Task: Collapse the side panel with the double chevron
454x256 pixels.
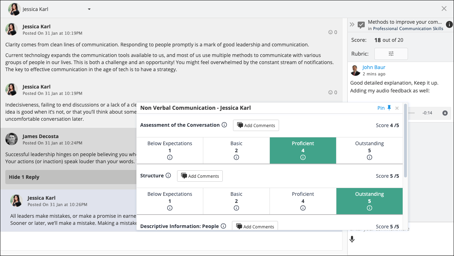Action: (x=352, y=24)
